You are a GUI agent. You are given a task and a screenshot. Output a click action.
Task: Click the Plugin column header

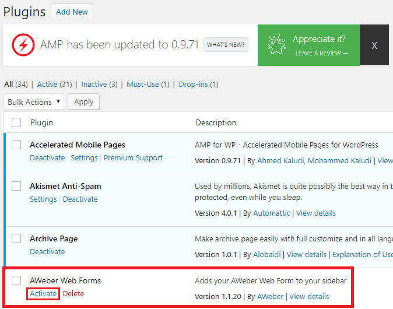click(41, 122)
